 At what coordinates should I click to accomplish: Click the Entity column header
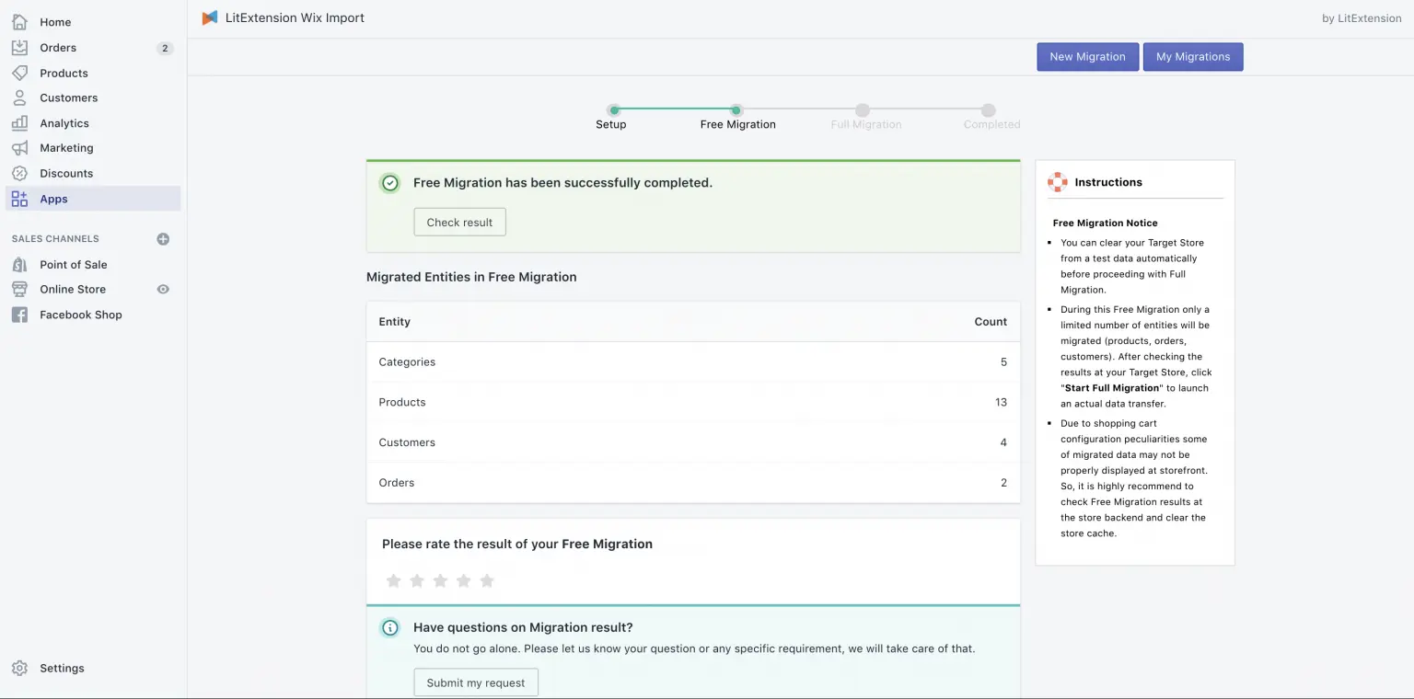point(394,322)
